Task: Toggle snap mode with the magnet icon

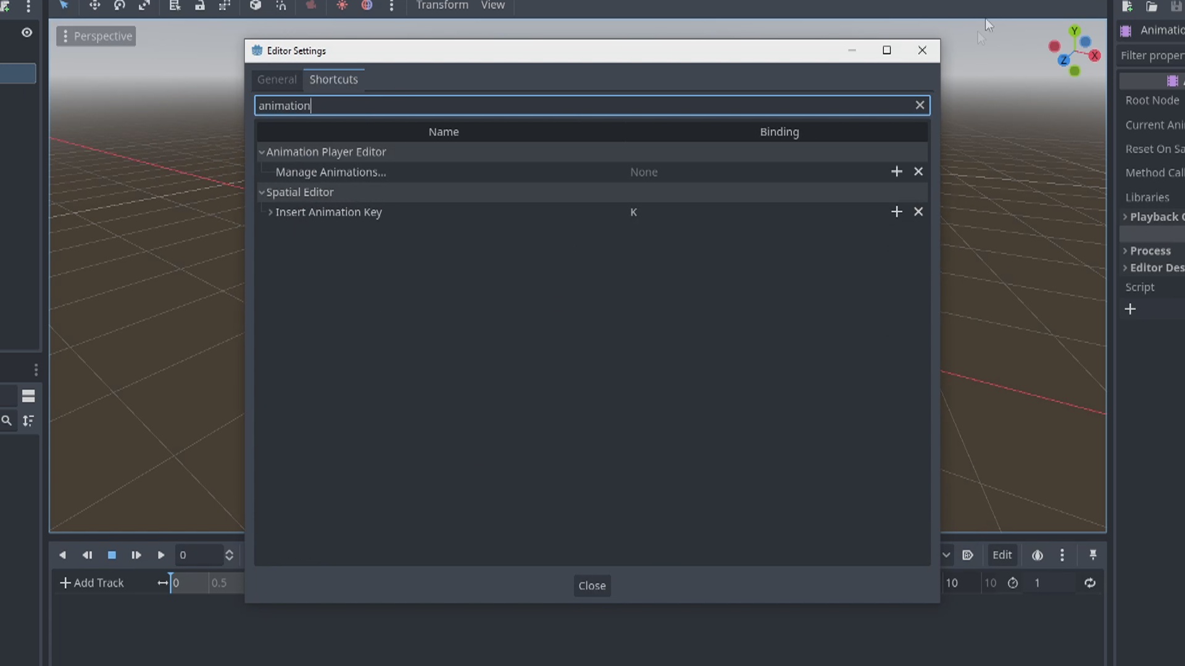Action: coord(280,5)
